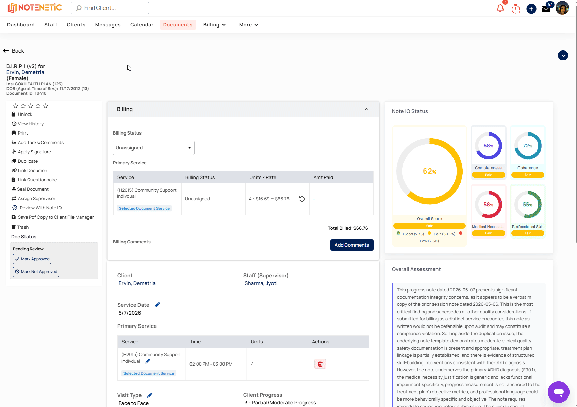Image resolution: width=577 pixels, height=407 pixels.
Task: Click the Pending Review status text
Action: 28,249
